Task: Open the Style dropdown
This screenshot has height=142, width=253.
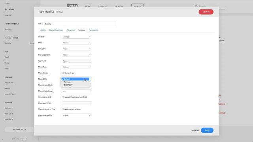Action: 76,43
